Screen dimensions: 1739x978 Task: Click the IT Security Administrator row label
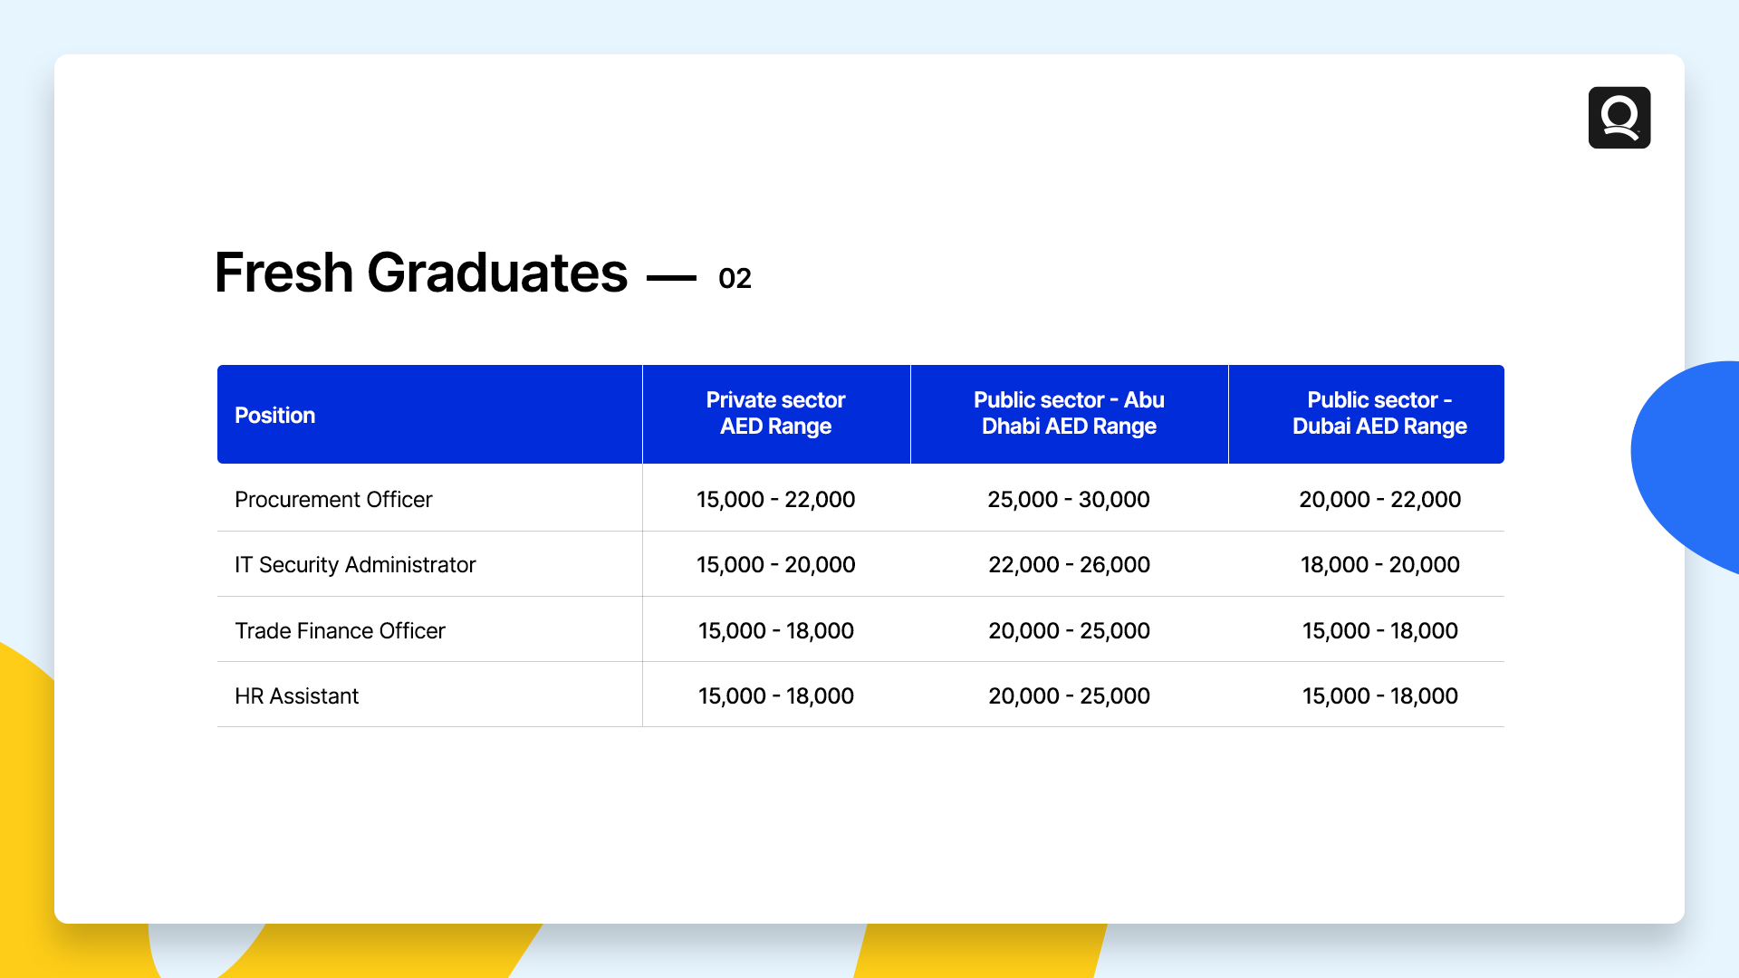(x=355, y=565)
